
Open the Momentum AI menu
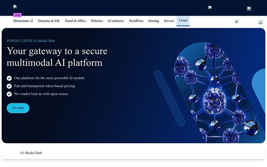click(x=23, y=21)
